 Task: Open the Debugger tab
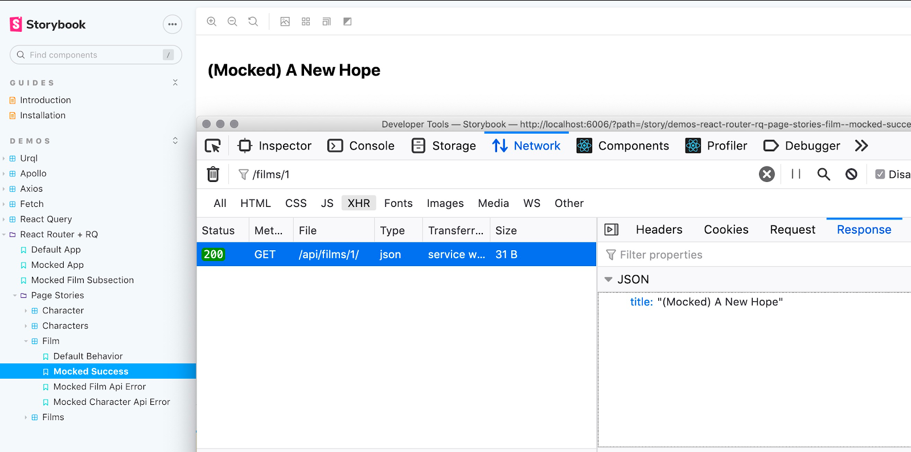coord(802,146)
